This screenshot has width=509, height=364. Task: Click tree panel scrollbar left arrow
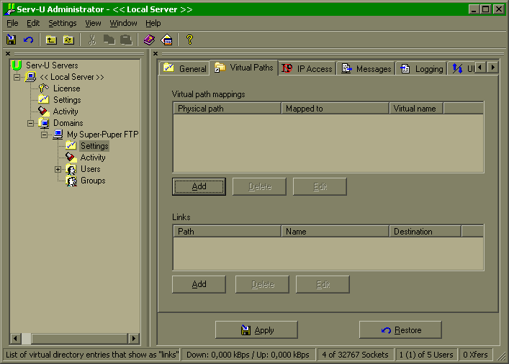pyautogui.click(x=15, y=339)
